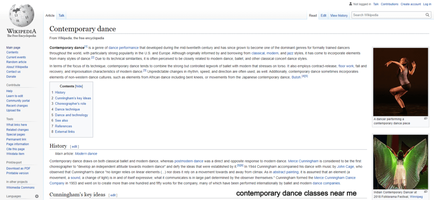Open the View history tab
Image resolution: width=434 pixels, height=200 pixels.
(338, 15)
